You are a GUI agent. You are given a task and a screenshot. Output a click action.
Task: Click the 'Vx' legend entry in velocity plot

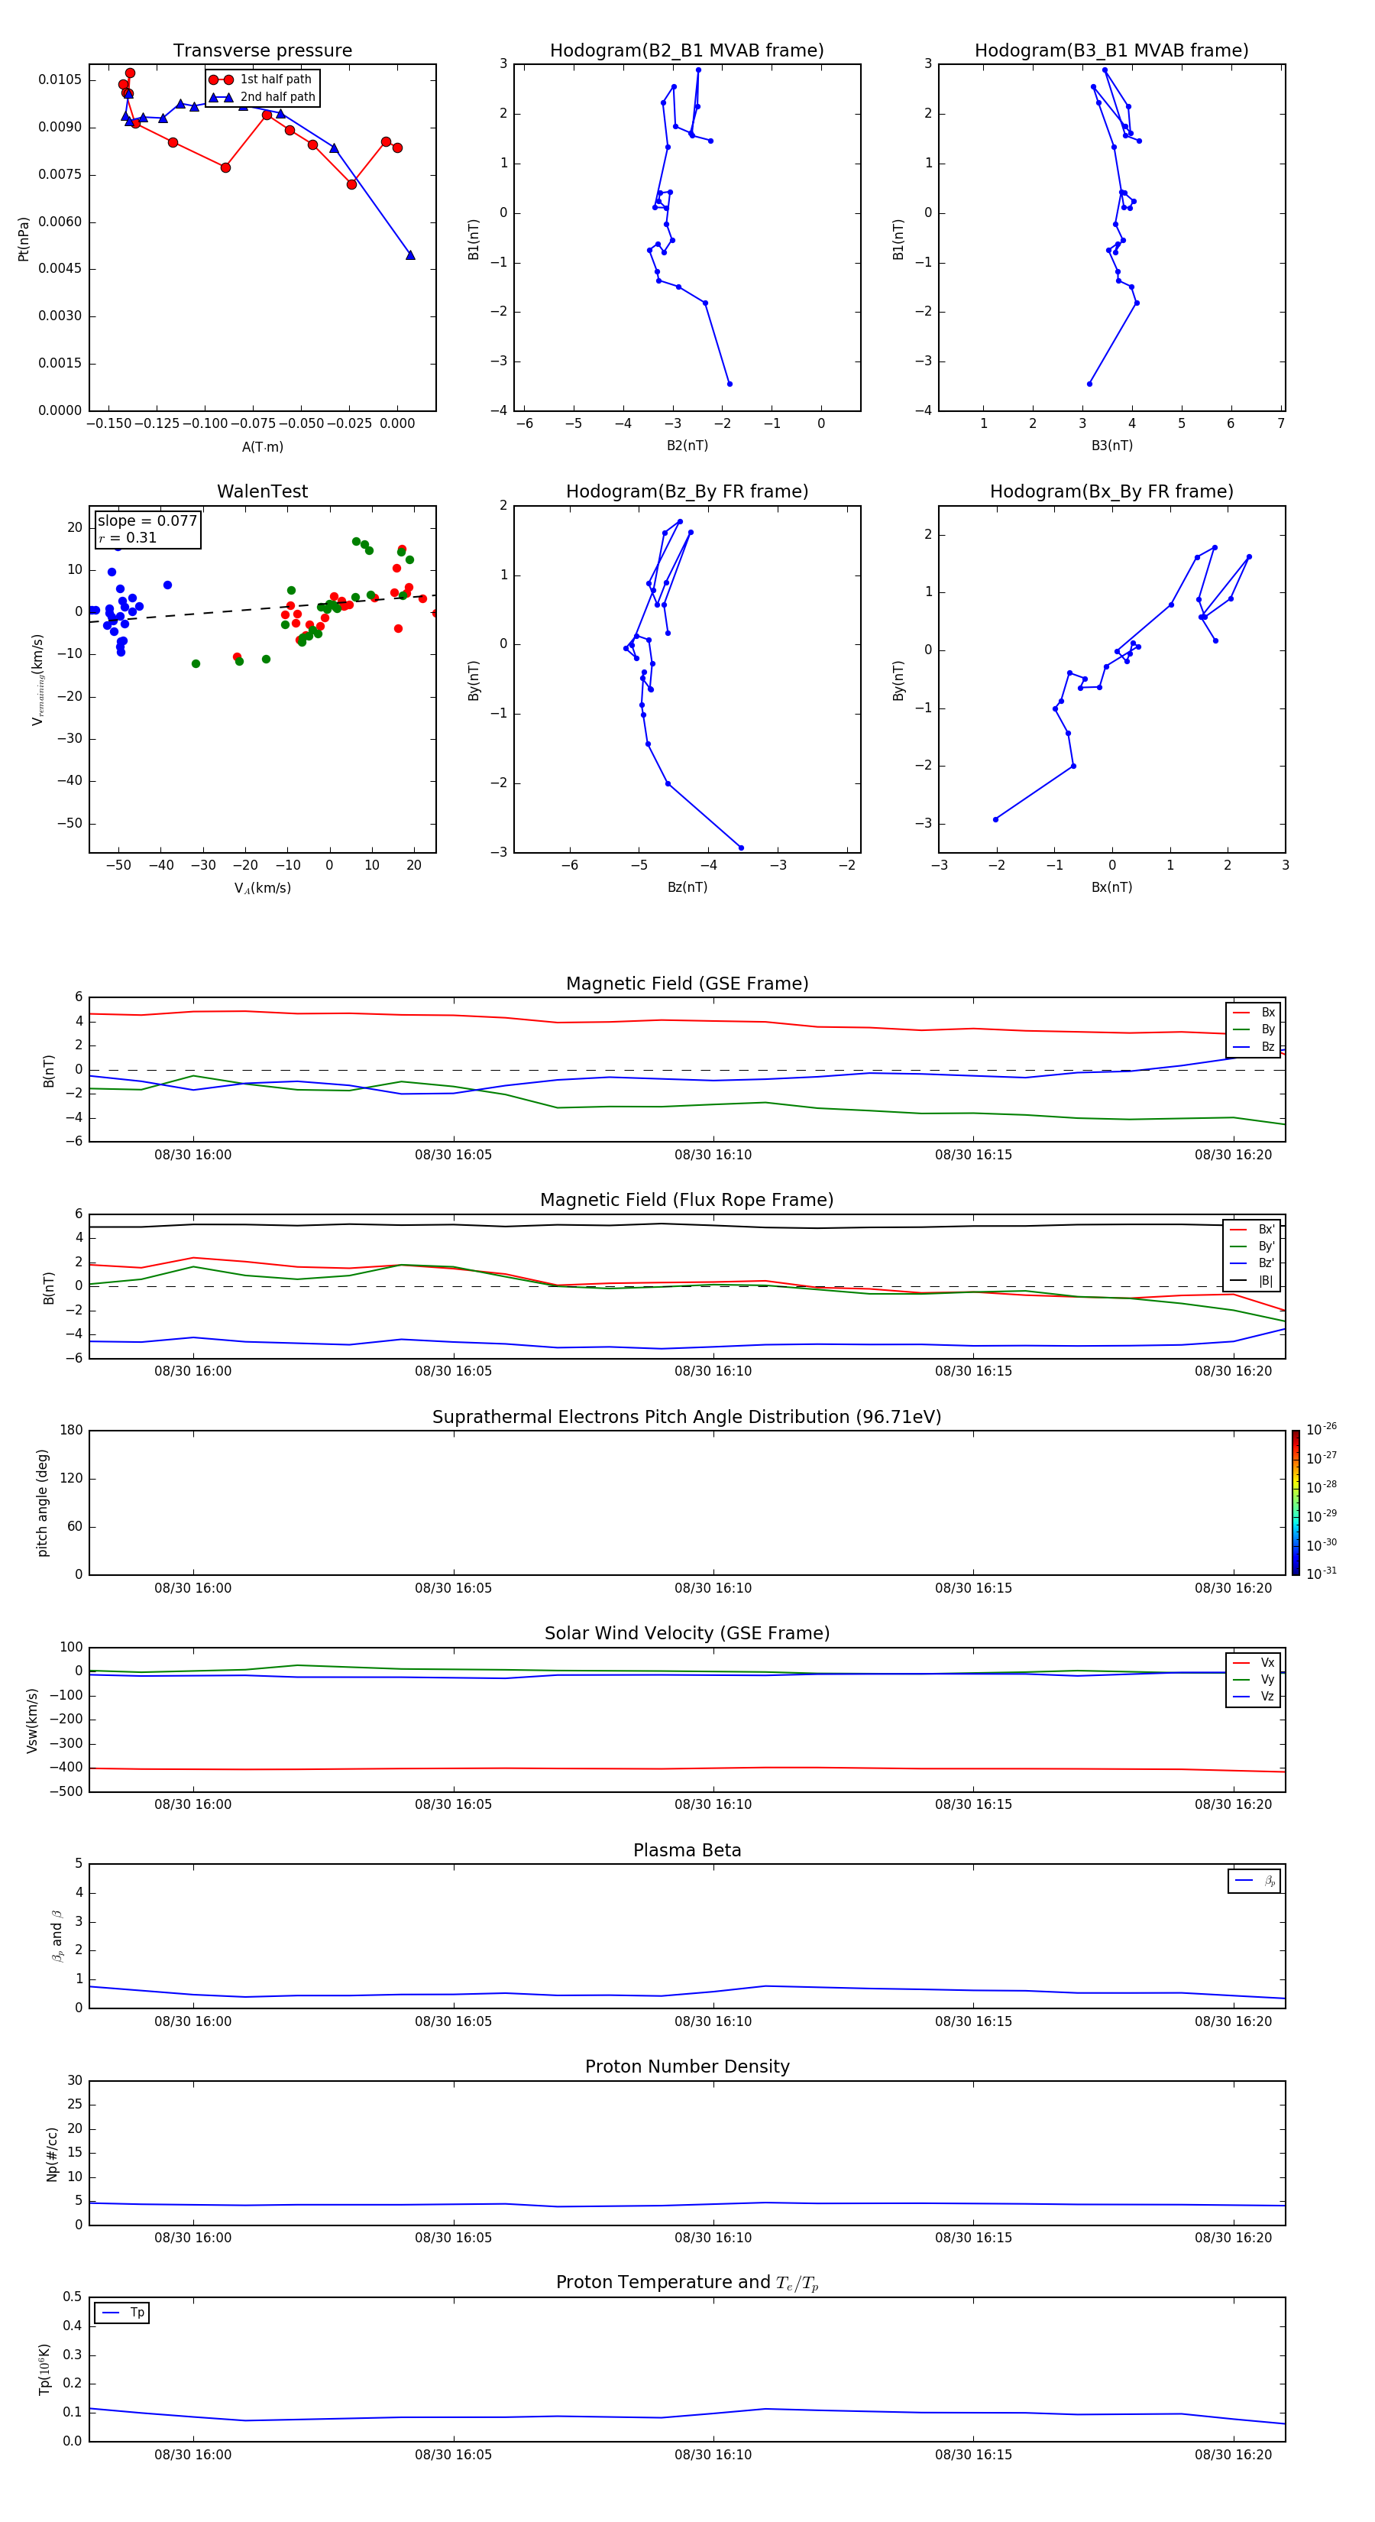(x=1254, y=1662)
